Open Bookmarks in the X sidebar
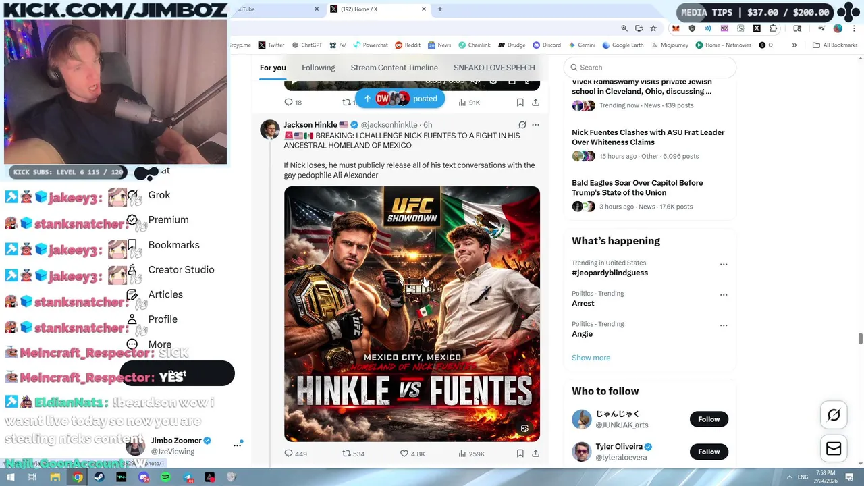This screenshot has width=864, height=486. click(163, 245)
